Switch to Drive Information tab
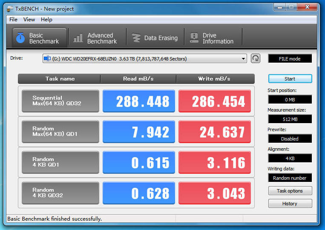 click(x=213, y=38)
